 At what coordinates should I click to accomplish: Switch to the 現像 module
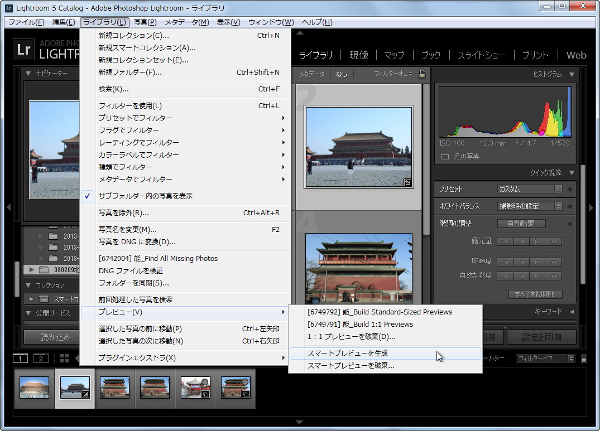pyautogui.click(x=359, y=55)
